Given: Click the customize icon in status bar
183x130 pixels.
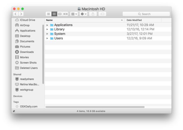Looking at the screenshot, I should pyautogui.click(x=14, y=111).
